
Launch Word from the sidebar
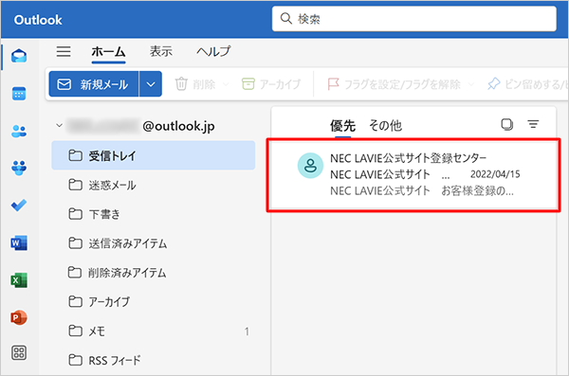[19, 242]
